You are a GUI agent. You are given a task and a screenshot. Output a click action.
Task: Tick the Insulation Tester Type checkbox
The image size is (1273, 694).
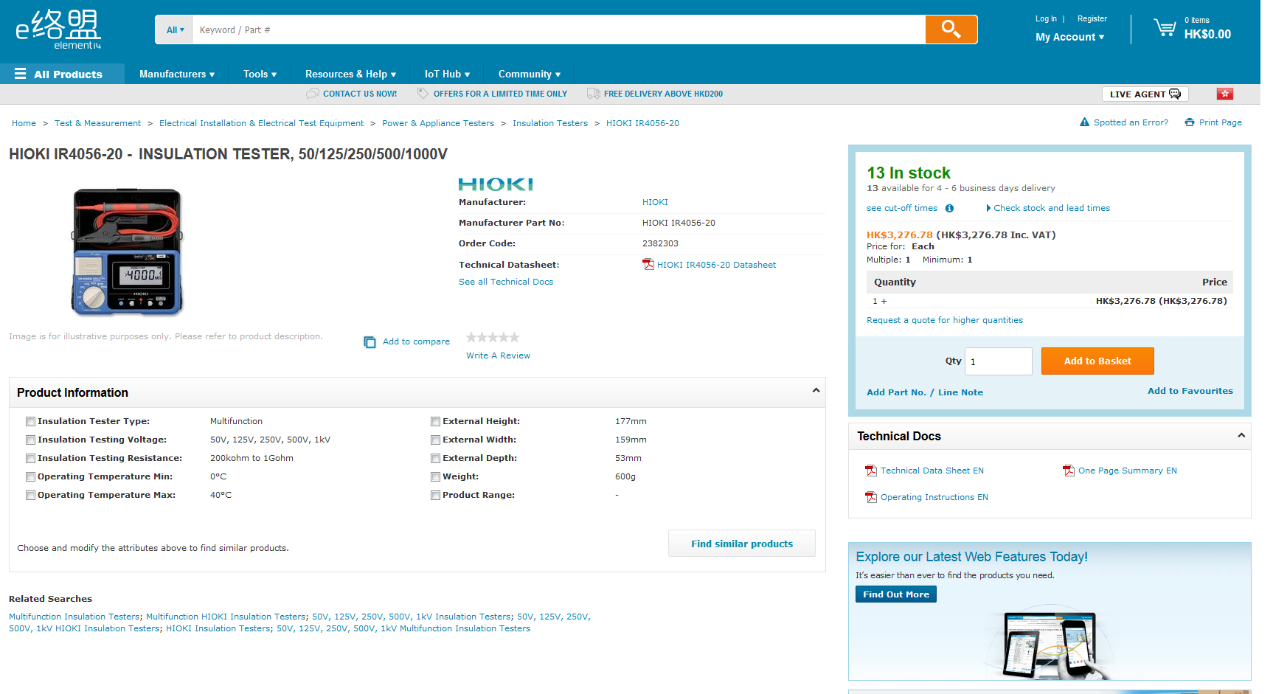[x=30, y=422]
